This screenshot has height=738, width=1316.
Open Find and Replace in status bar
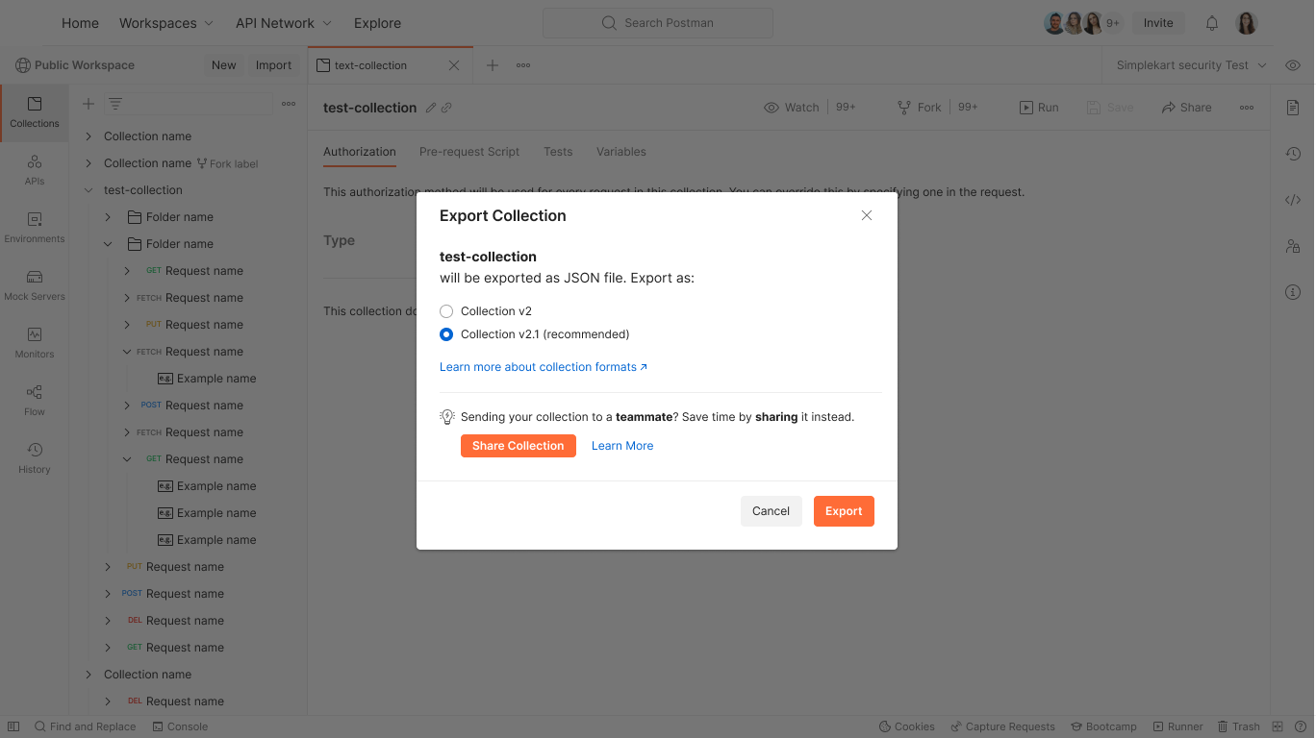point(85,726)
